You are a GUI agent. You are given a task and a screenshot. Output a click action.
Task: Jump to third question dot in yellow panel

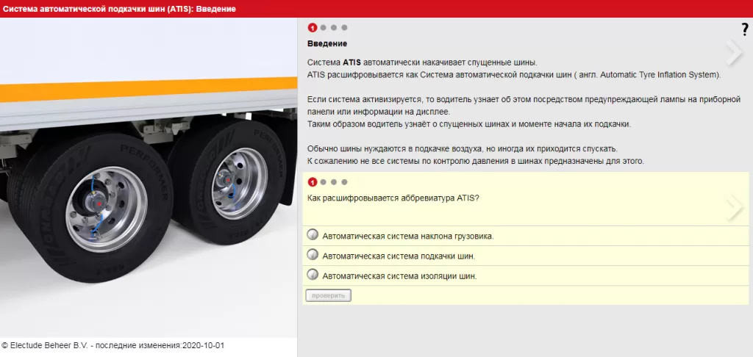pyautogui.click(x=334, y=182)
